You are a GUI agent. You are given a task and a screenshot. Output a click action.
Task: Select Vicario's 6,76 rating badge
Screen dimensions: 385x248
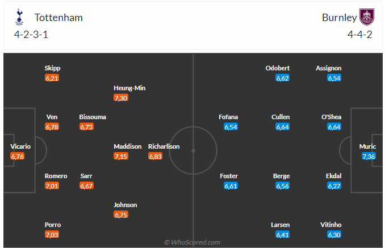[x=18, y=156]
